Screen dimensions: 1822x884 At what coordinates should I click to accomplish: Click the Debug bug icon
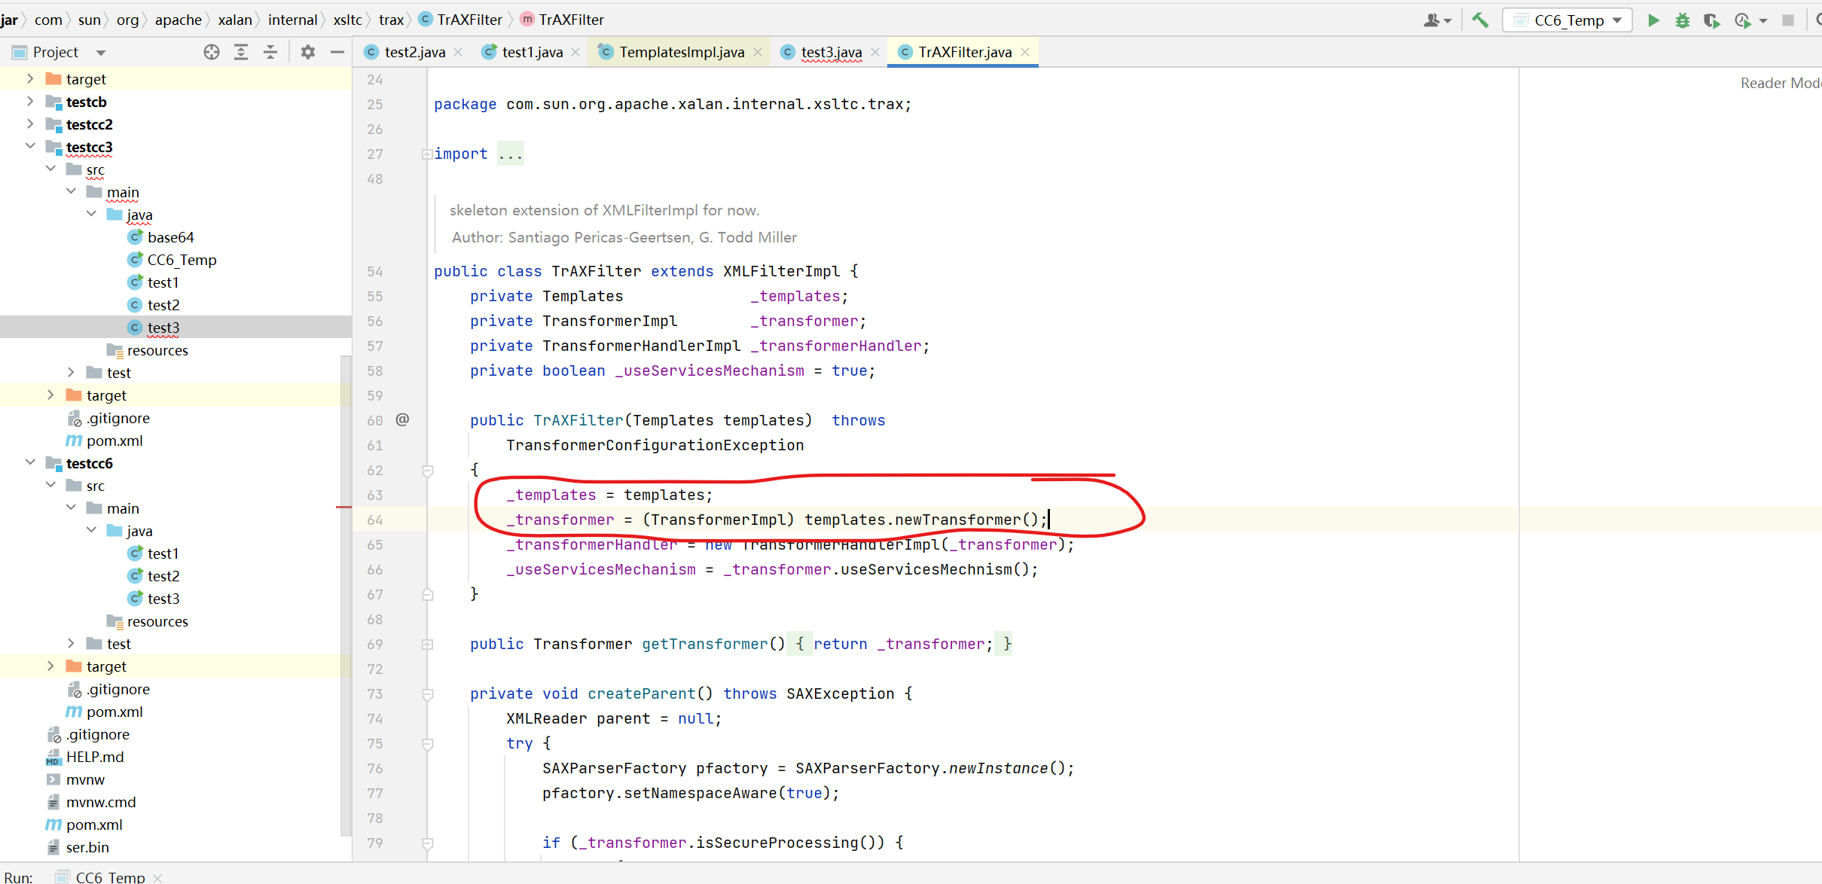[1682, 20]
